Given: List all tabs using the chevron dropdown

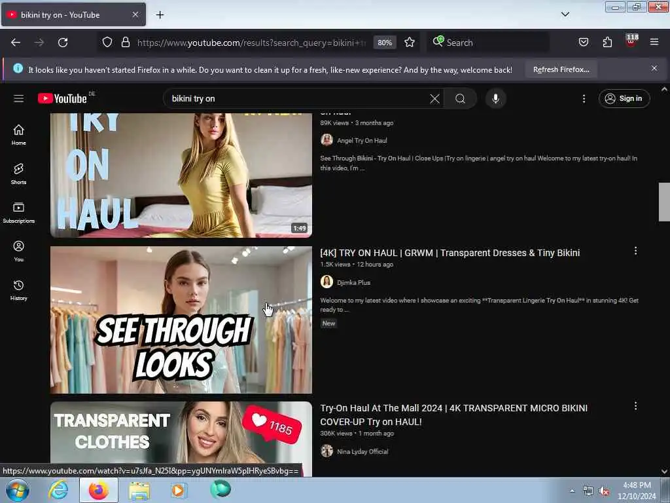Looking at the screenshot, I should point(565,14).
